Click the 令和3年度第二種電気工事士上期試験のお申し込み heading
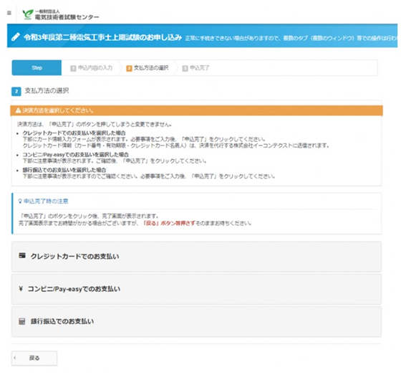Screen dimensions: 401x375 [103, 37]
